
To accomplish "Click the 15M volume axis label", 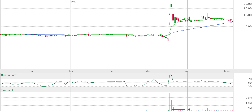I will [249, 103].
